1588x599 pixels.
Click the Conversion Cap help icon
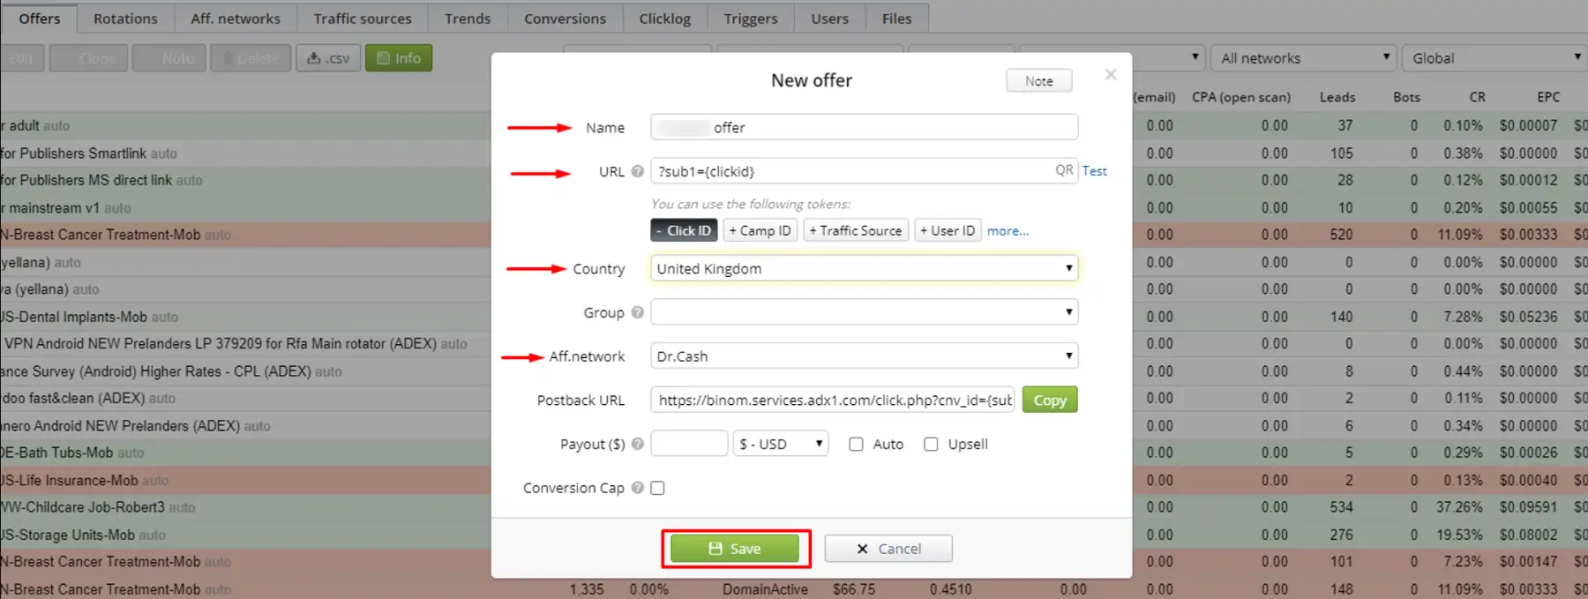(x=637, y=488)
